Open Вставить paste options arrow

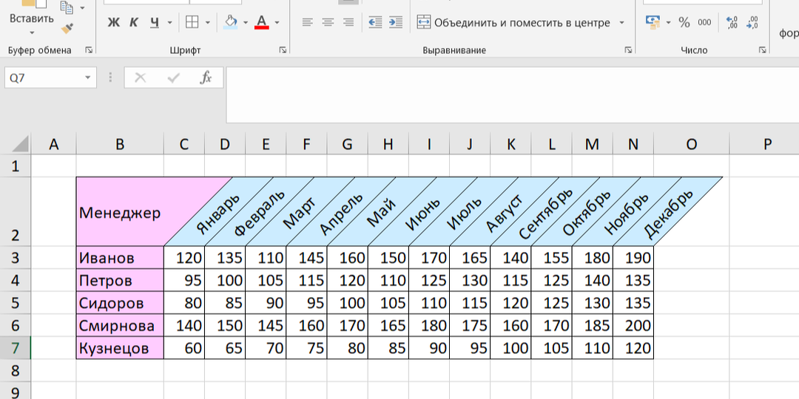[31, 33]
